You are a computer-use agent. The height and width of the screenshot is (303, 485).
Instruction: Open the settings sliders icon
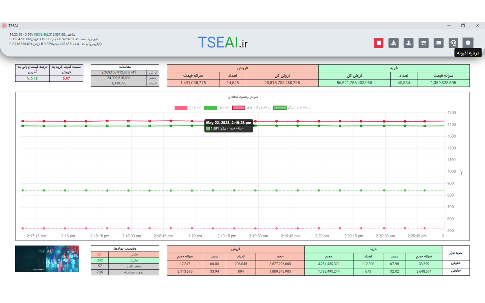point(424,43)
